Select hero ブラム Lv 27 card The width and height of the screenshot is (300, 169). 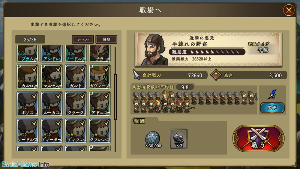[x=27, y=54]
